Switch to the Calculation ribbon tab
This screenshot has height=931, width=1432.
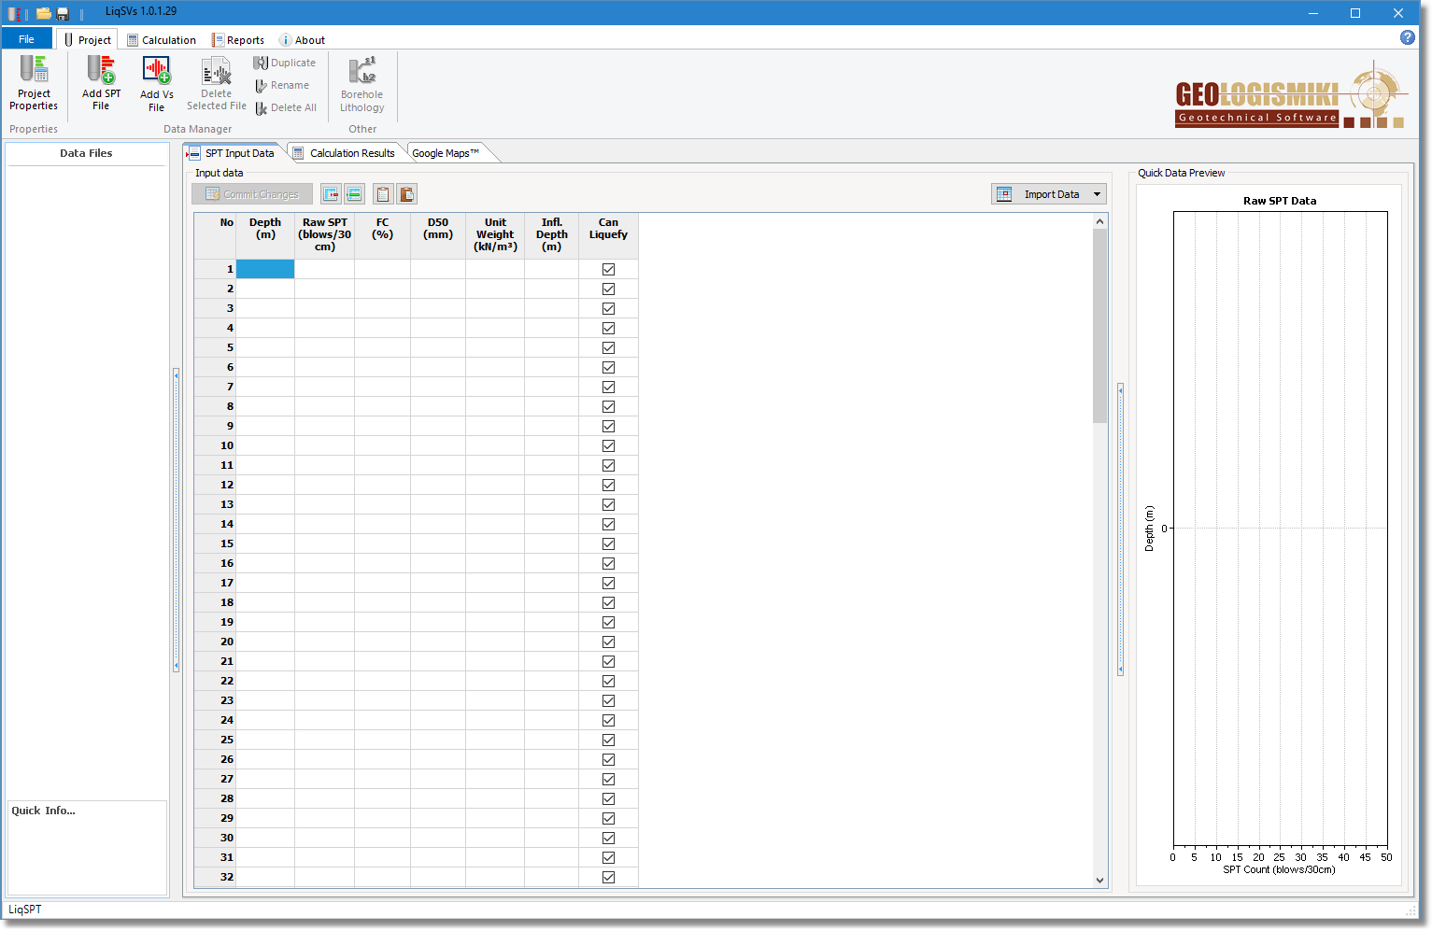click(x=162, y=40)
